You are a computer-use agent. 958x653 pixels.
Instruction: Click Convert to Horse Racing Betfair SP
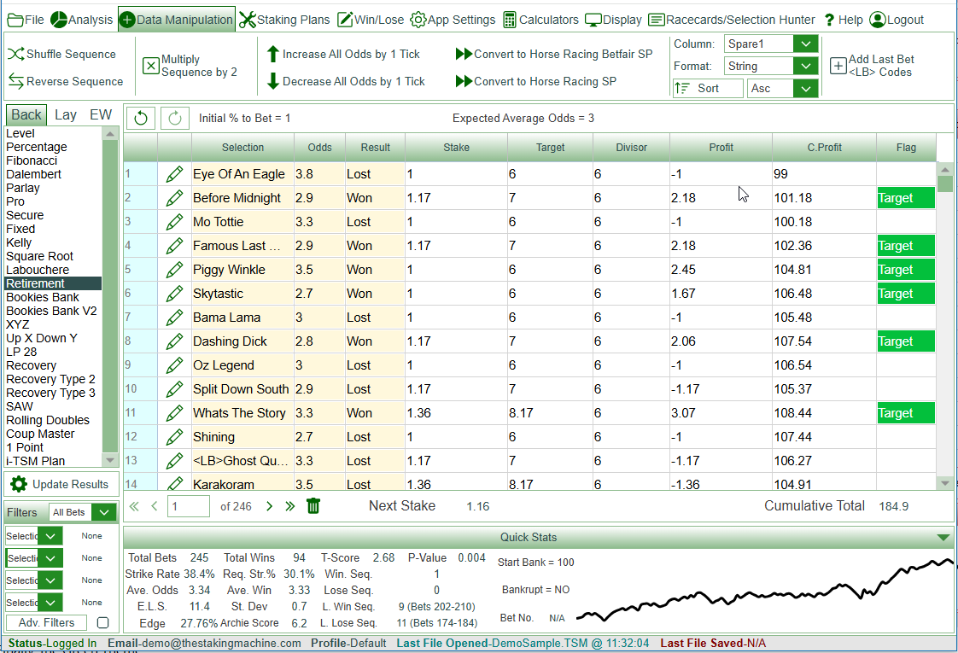(x=554, y=54)
